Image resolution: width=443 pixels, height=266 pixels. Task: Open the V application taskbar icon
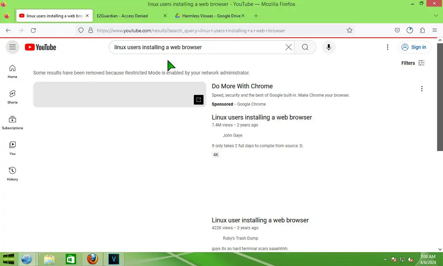114,259
